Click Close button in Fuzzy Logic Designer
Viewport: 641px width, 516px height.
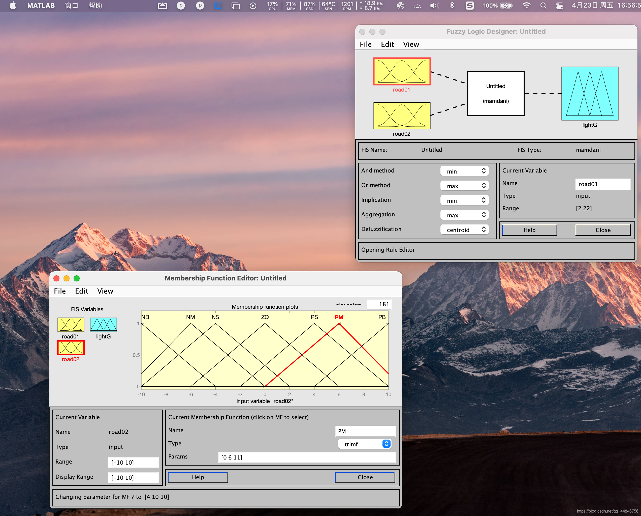click(x=603, y=230)
